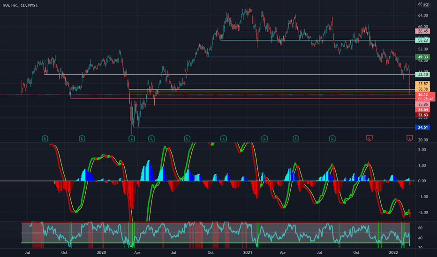Image resolution: width=437 pixels, height=257 pixels.
Task: Open the earnings marker for March 2020
Action: click(x=132, y=138)
